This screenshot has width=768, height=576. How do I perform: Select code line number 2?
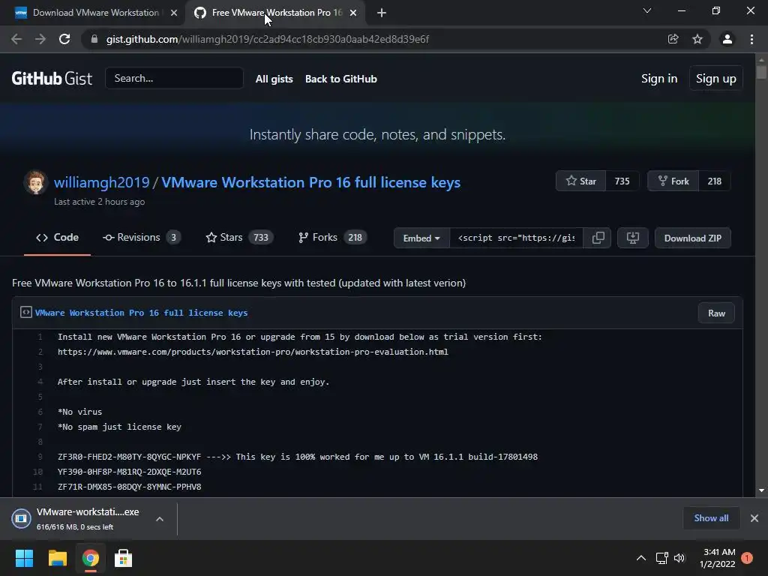click(x=40, y=352)
